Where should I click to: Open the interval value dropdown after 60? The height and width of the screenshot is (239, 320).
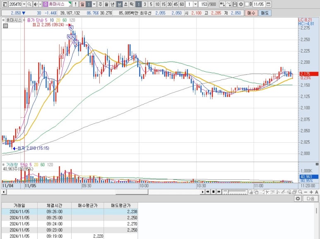click(195, 4)
